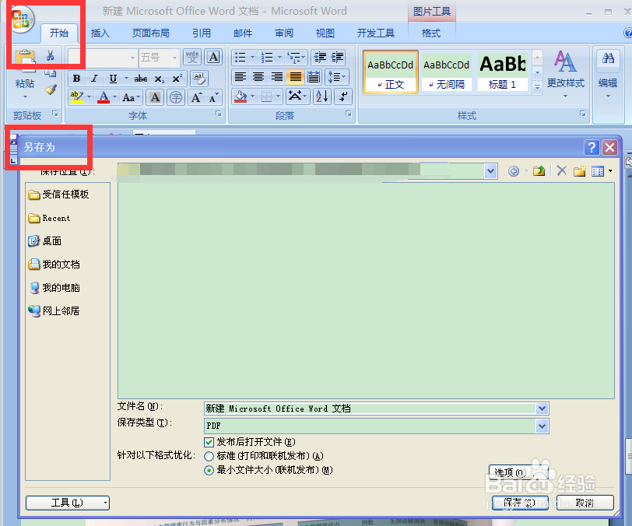632x526 pixels.
Task: Apply italic formatting to text
Action: pos(94,79)
